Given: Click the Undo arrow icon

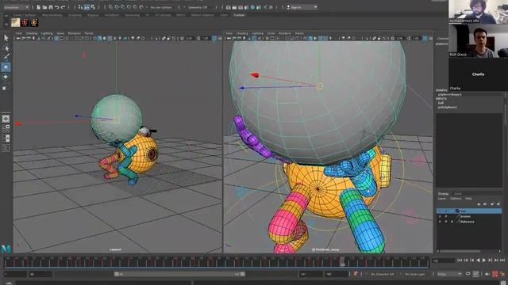Looking at the screenshot, I should point(57,7).
